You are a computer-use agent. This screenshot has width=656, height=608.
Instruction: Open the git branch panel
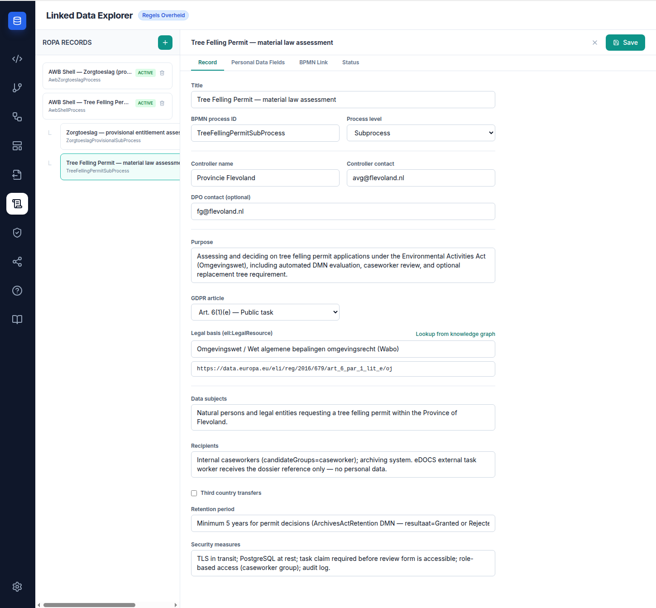pyautogui.click(x=17, y=87)
